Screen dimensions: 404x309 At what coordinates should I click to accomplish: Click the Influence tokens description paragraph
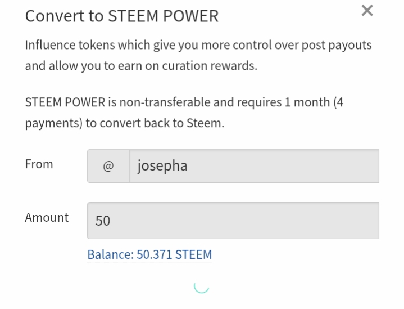coord(198,55)
